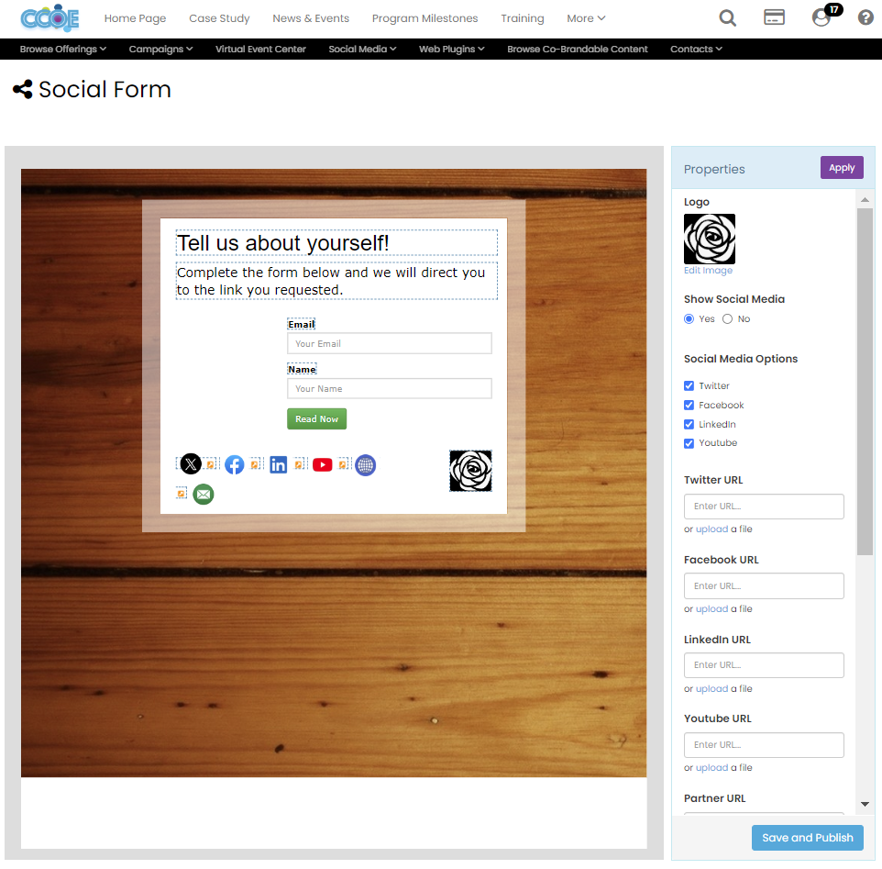
Task: Click the Apply button in Properties
Action: click(842, 168)
